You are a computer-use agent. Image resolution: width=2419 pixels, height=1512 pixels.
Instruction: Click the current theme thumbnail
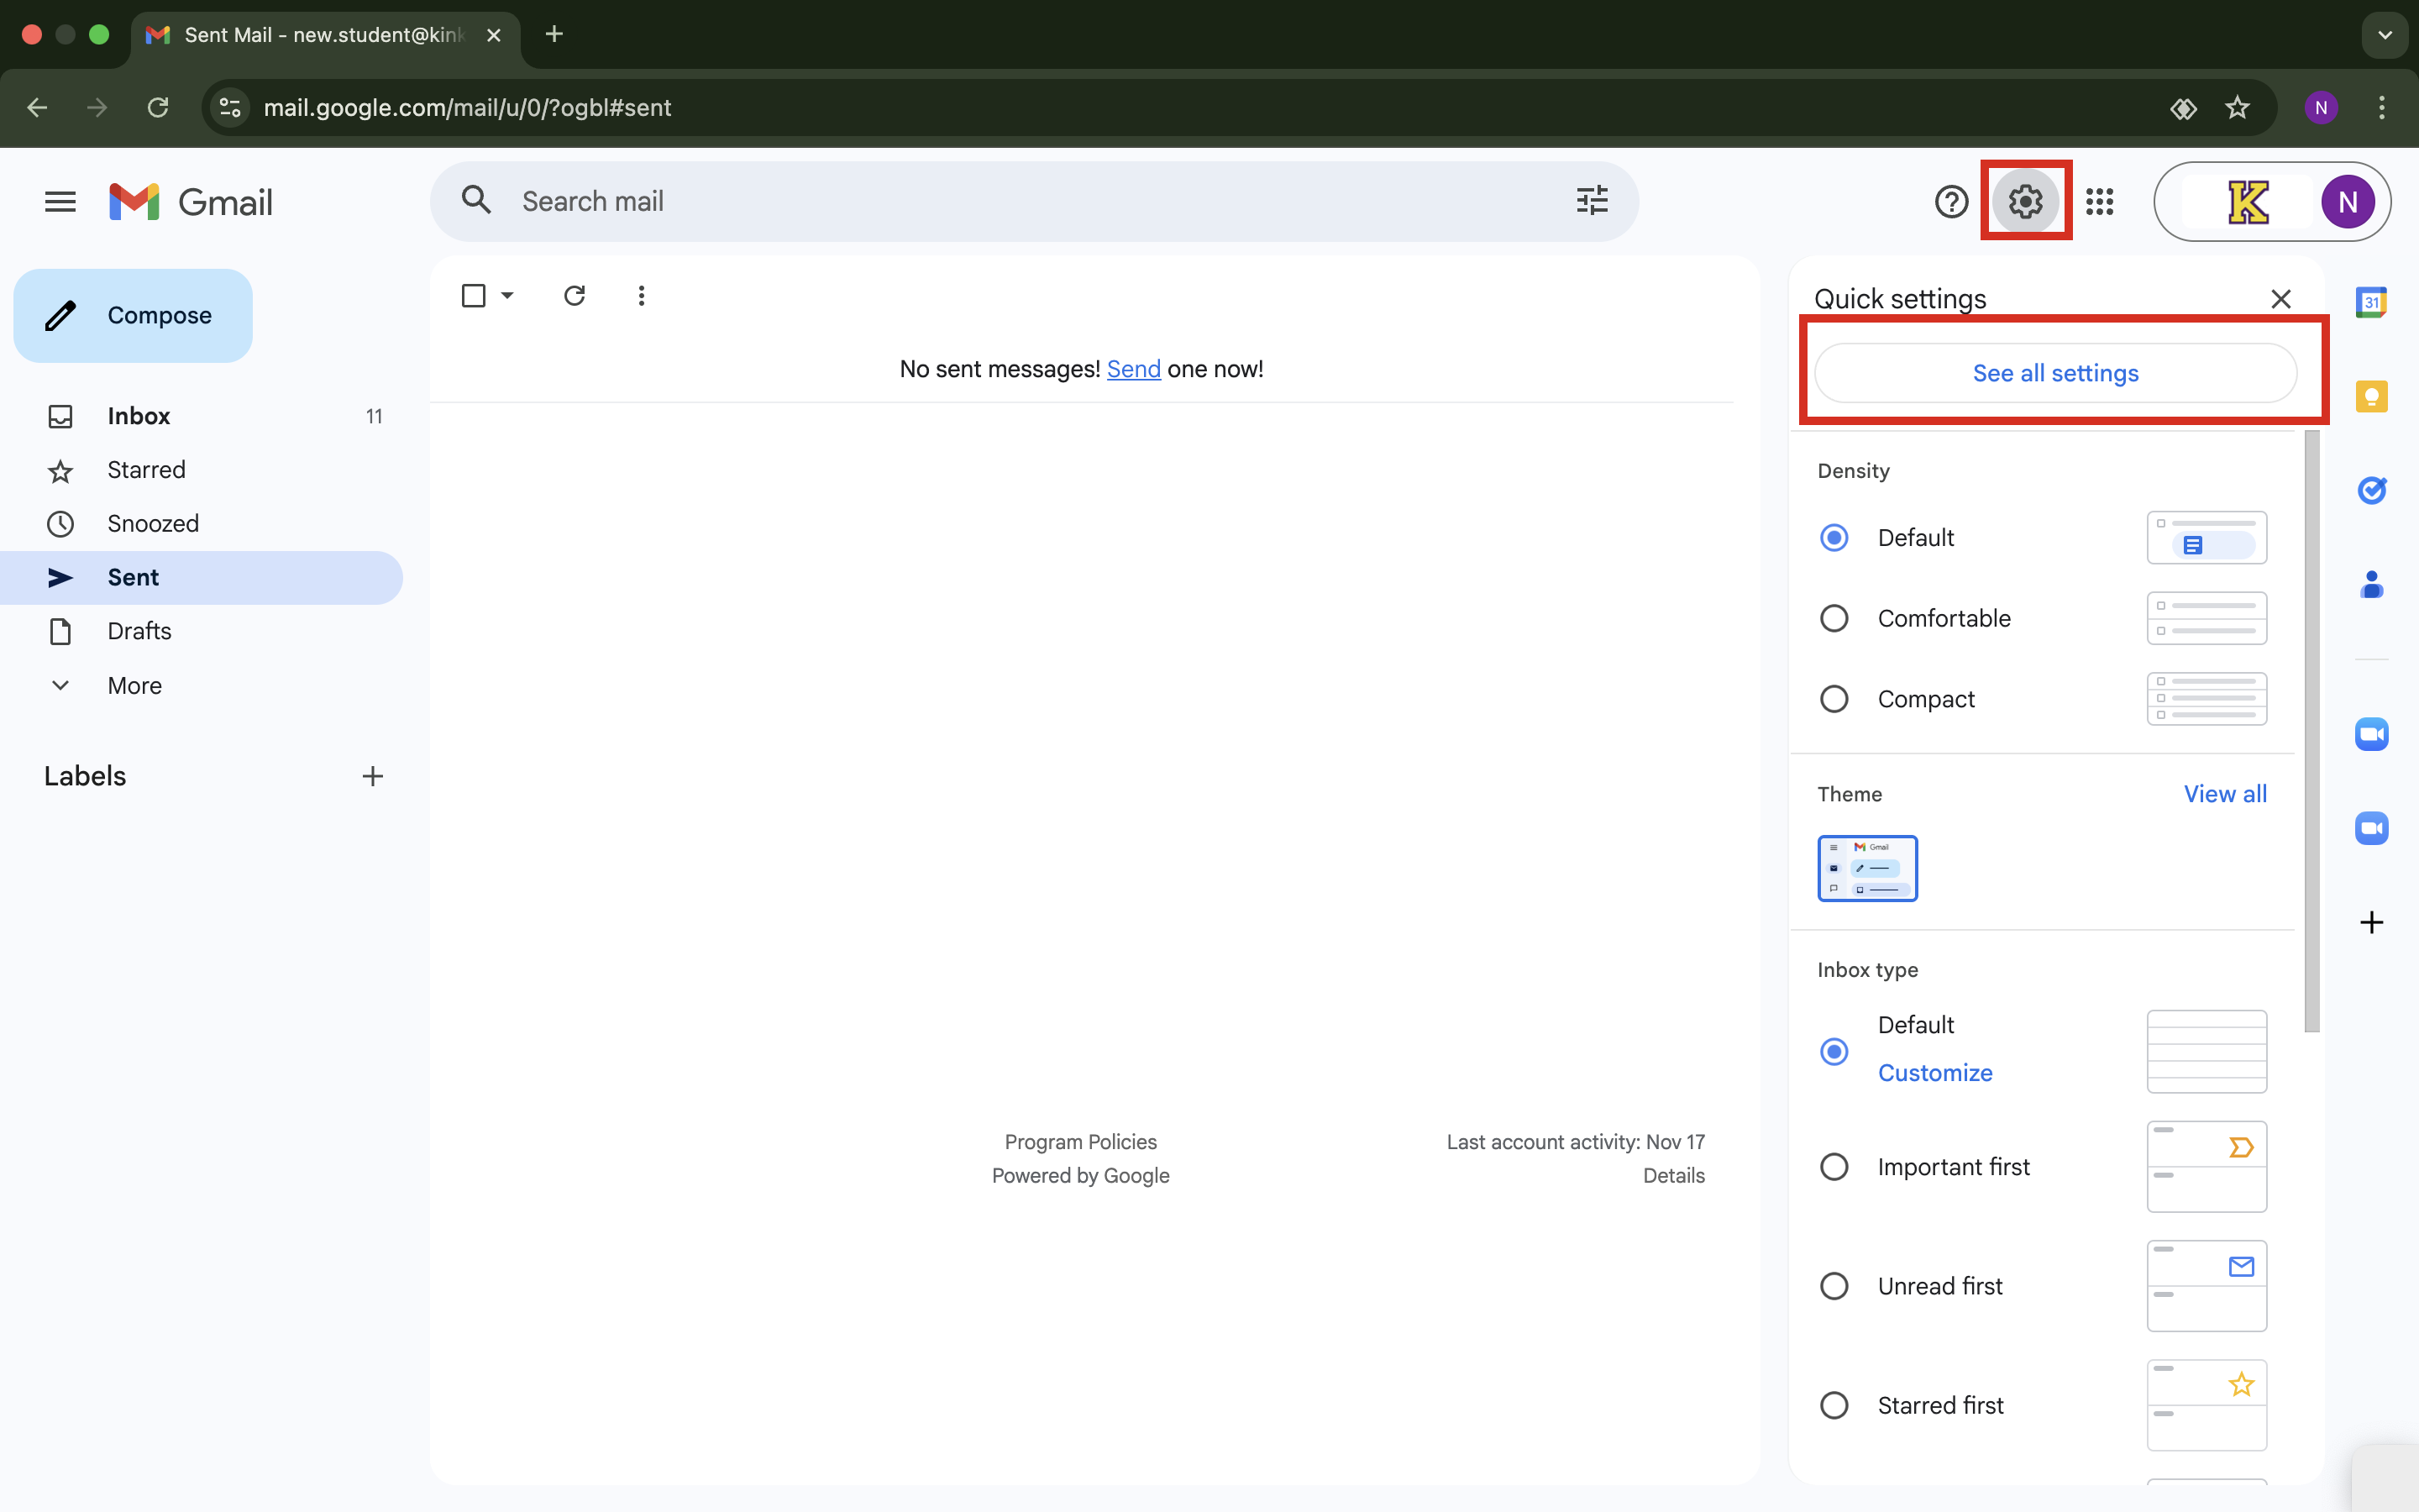[x=1866, y=868]
